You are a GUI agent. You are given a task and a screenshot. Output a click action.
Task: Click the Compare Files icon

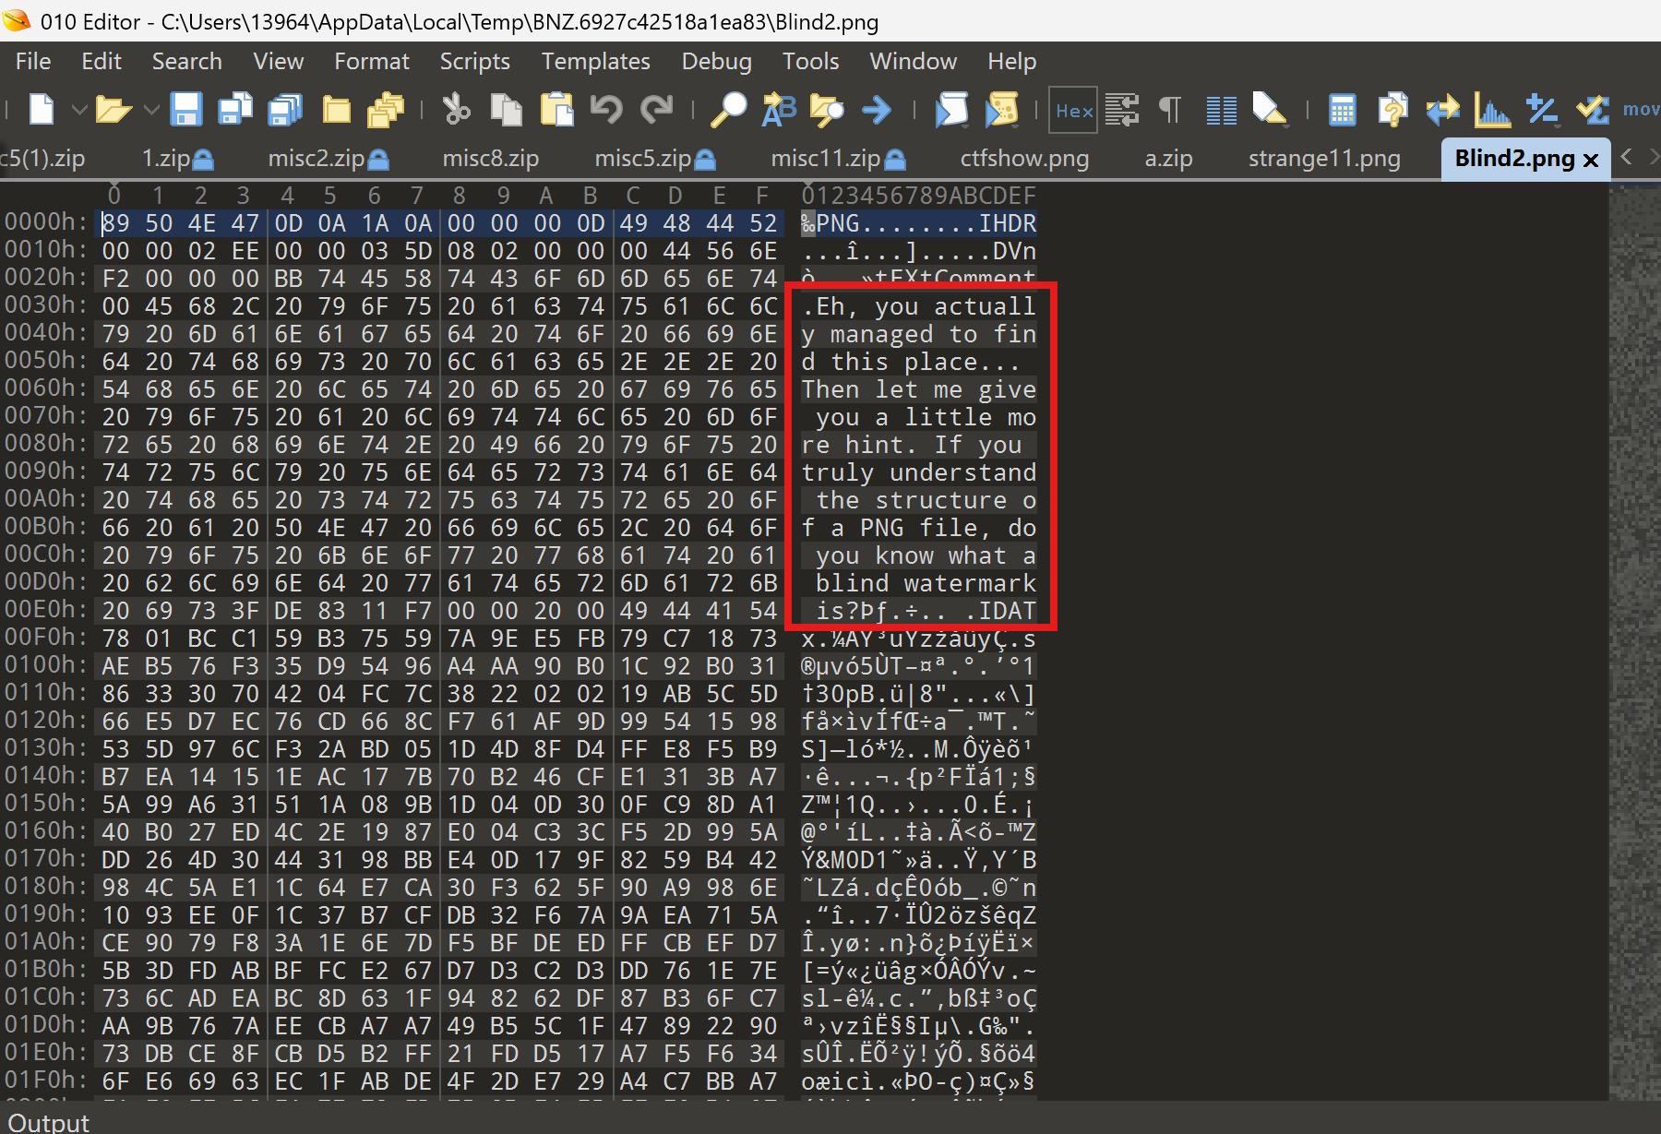[1392, 110]
